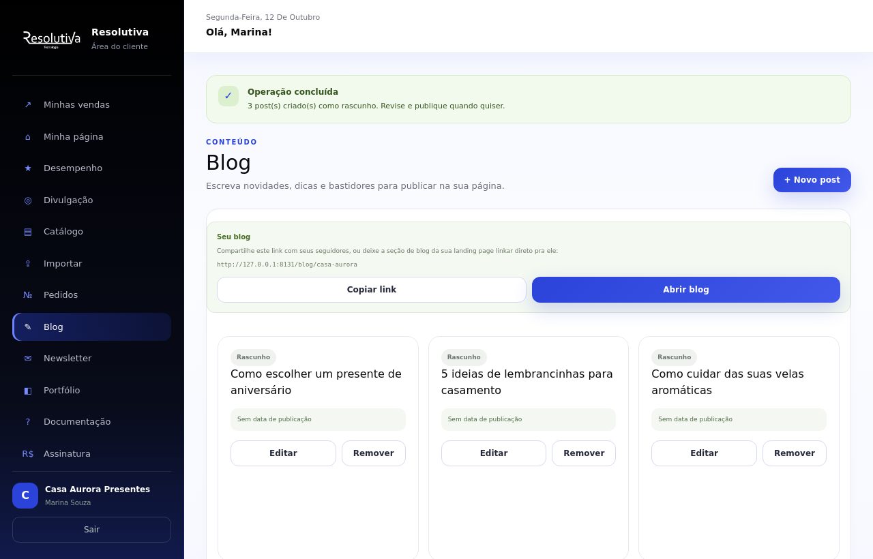Click Rascunho badge on velas aromáticas card

pyautogui.click(x=674, y=357)
